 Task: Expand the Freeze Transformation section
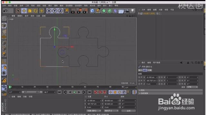coord(140,93)
